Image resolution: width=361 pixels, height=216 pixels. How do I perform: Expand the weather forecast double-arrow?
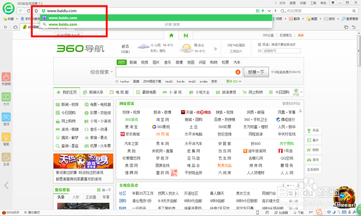click(215, 49)
